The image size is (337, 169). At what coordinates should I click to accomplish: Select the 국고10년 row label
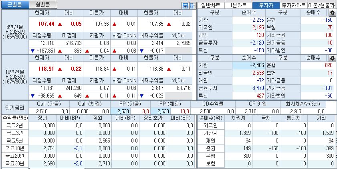tap(15, 148)
